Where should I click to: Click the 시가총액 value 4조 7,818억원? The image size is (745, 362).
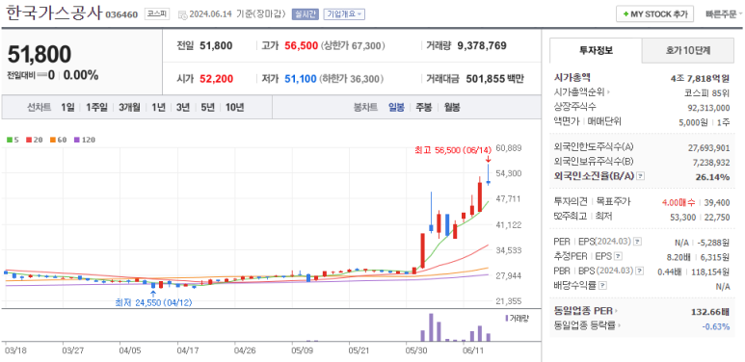[x=700, y=78]
